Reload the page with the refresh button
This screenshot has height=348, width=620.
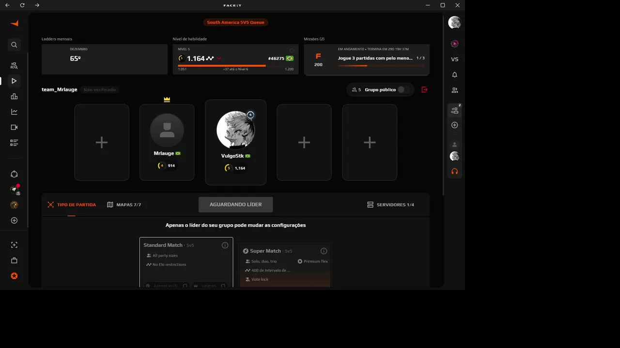(22, 5)
